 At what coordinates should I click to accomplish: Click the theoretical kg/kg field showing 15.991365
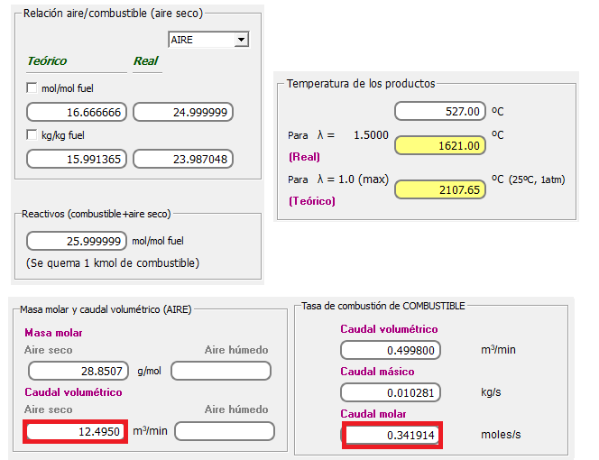77,159
